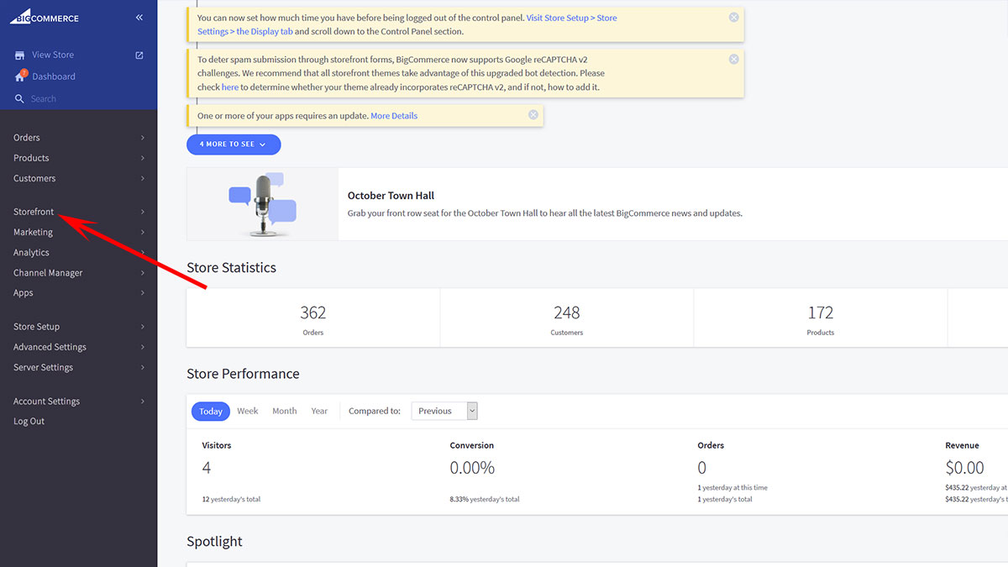Click the sidebar Search field
1008x567 pixels.
(79, 99)
